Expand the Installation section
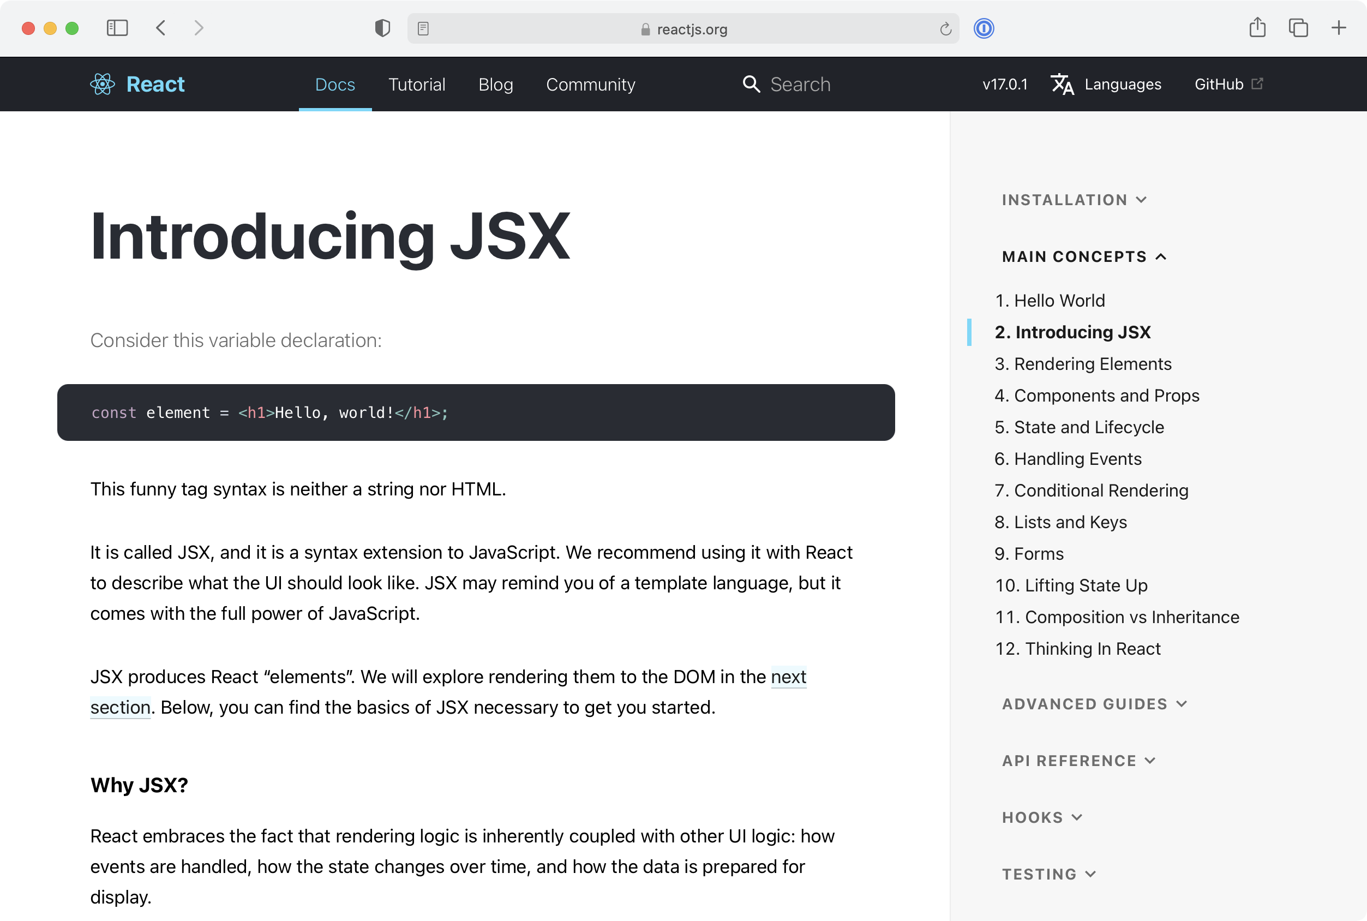 pyautogui.click(x=1074, y=200)
